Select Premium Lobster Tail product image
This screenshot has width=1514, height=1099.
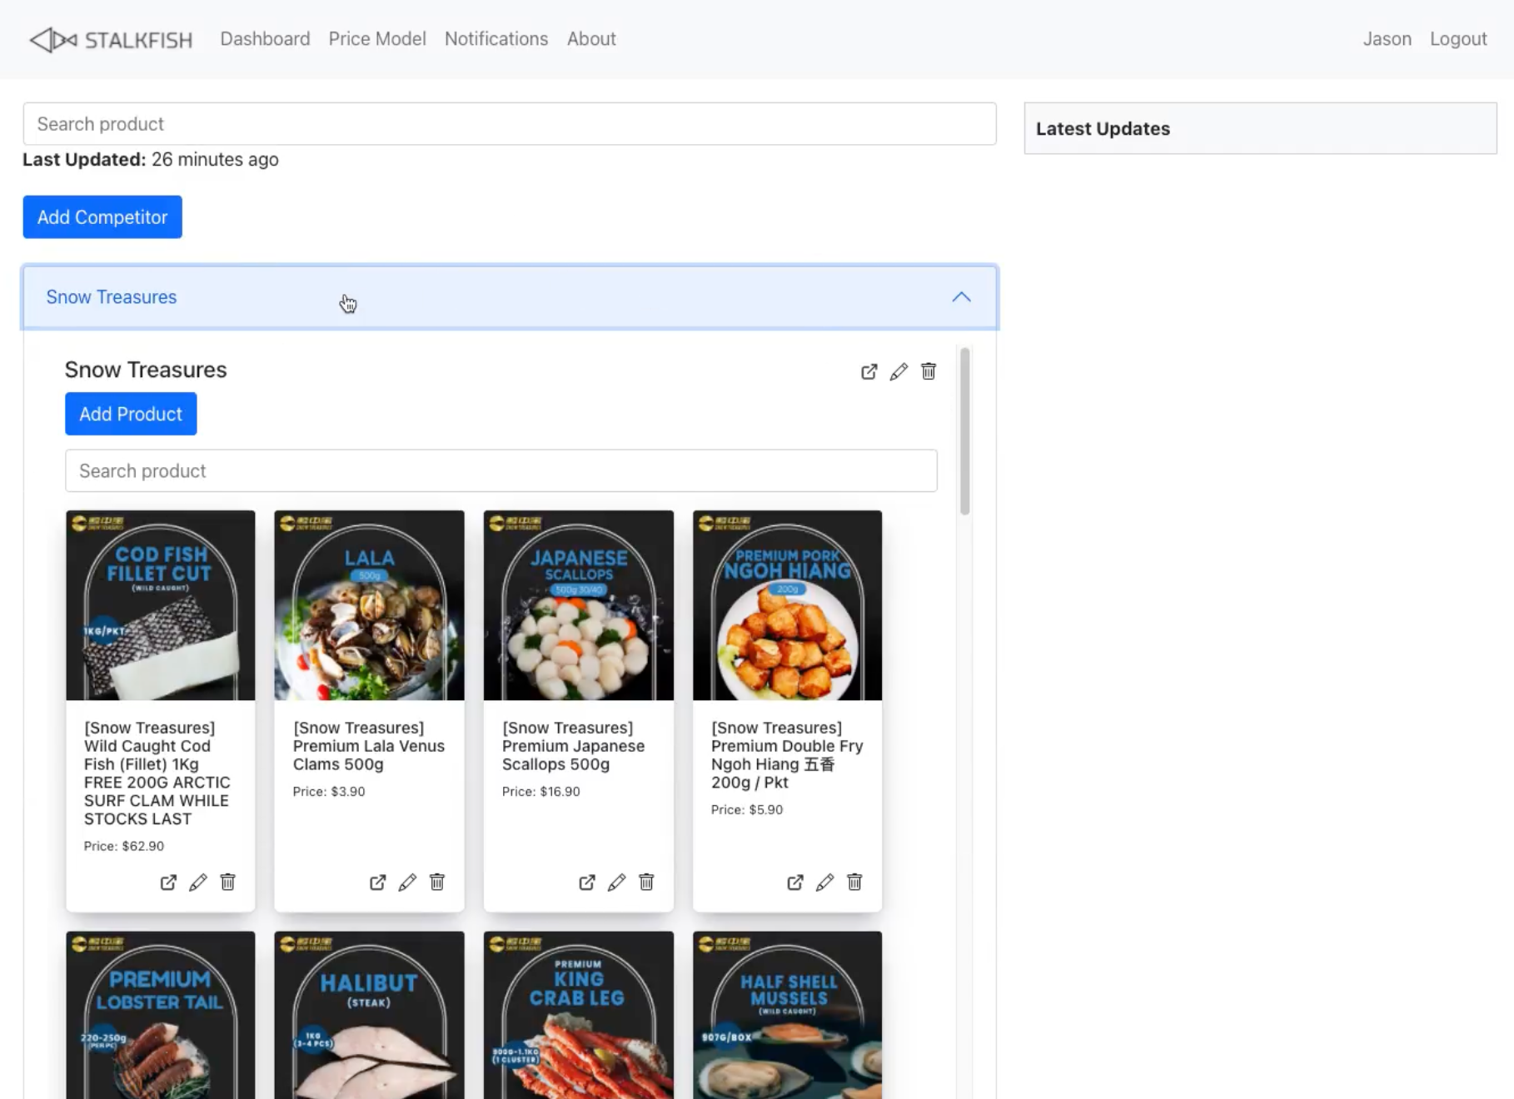coord(161,1015)
